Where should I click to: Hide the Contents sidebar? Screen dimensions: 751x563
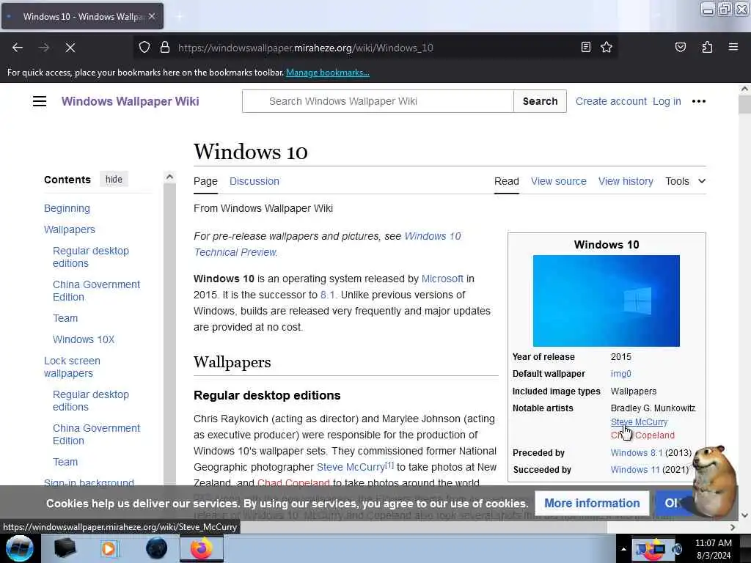point(114,180)
